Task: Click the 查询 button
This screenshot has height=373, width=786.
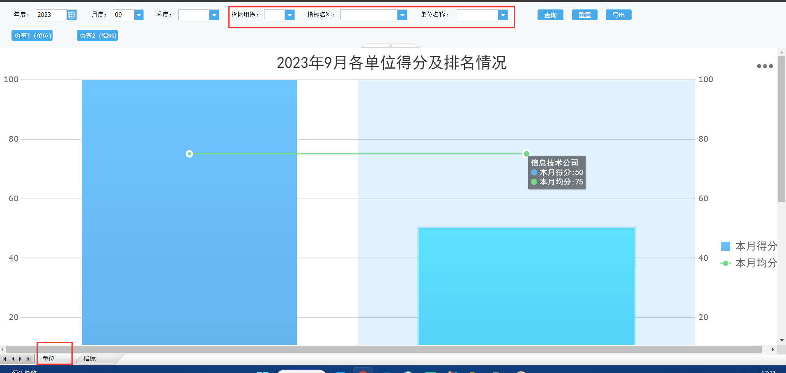Action: point(550,15)
